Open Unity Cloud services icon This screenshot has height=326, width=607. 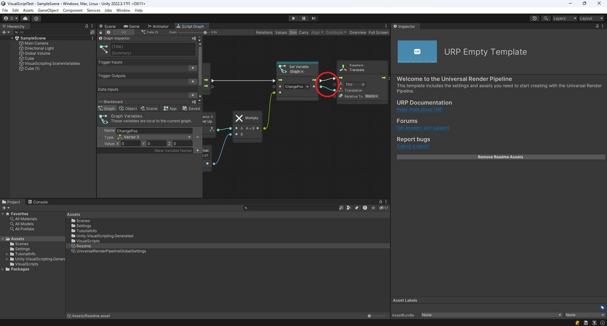[x=25, y=18]
